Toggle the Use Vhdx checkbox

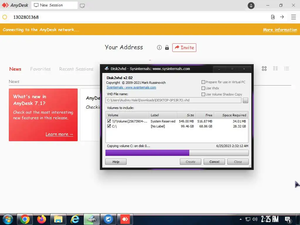pos(203,88)
